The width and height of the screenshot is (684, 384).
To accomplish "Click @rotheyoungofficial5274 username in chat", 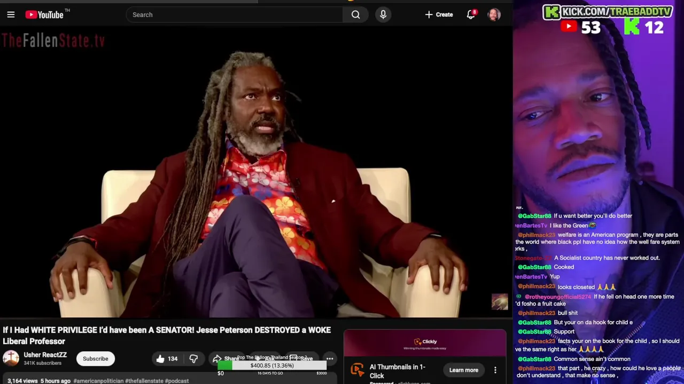I will (557, 297).
